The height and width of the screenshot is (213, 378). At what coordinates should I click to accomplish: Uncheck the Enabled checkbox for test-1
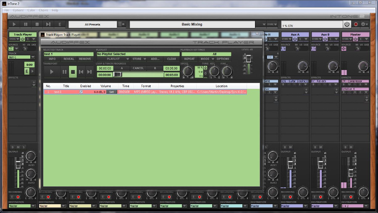click(81, 92)
